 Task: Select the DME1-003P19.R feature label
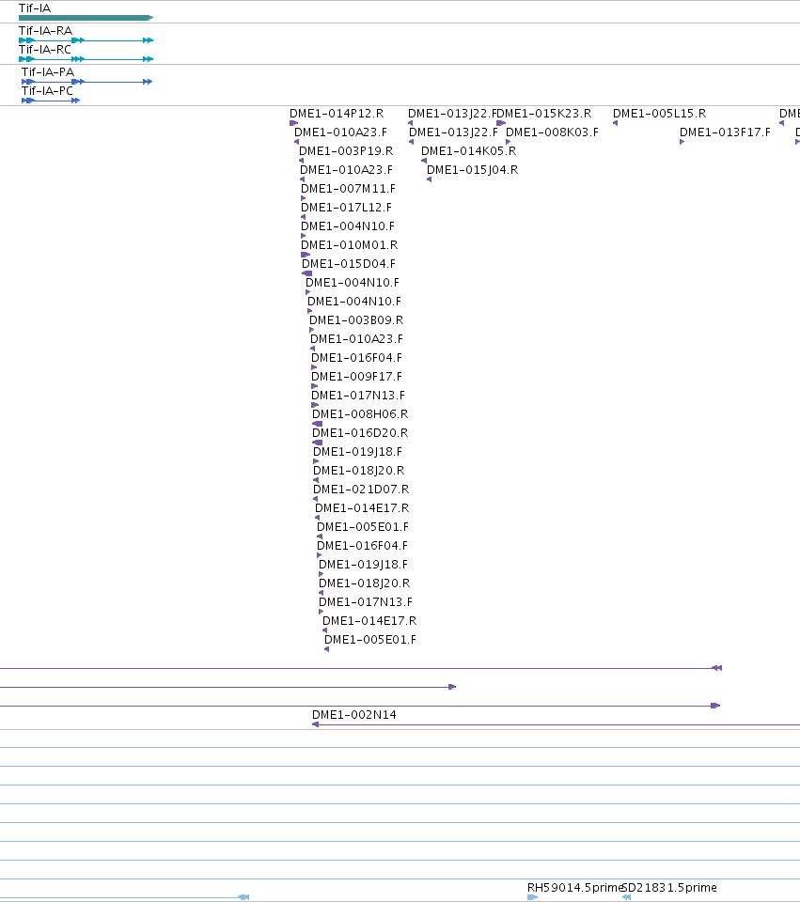tap(346, 151)
